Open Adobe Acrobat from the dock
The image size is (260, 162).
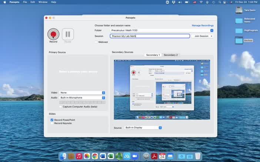click(x=154, y=156)
